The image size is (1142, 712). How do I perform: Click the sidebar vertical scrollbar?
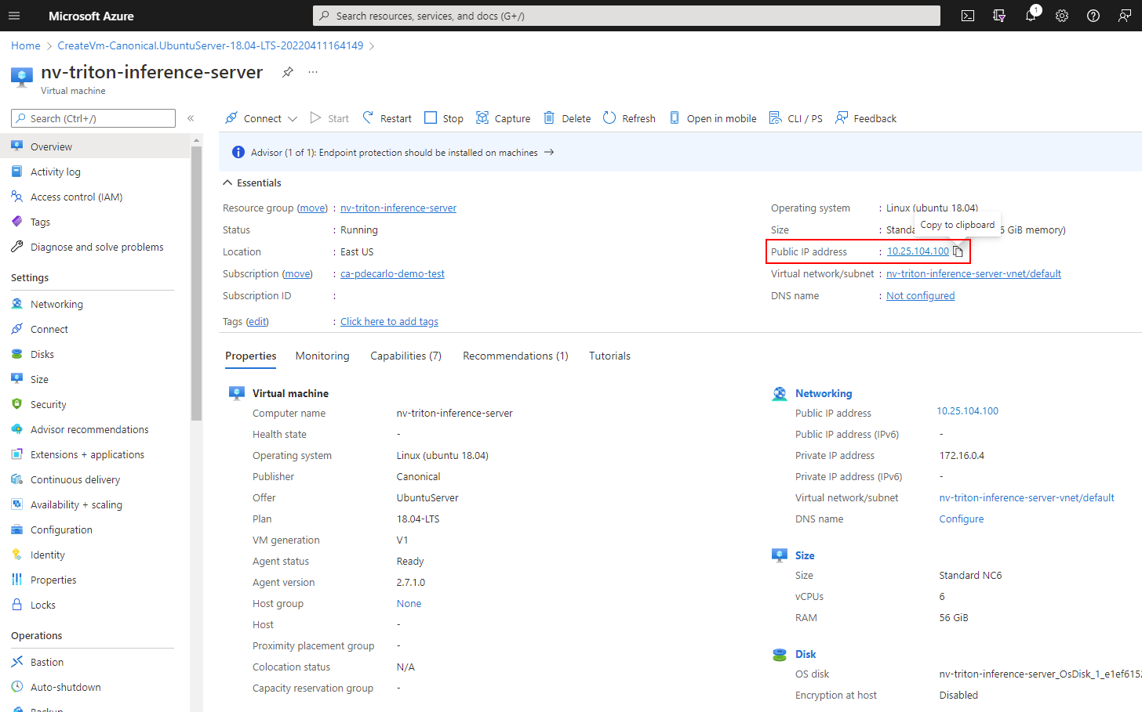(196, 283)
